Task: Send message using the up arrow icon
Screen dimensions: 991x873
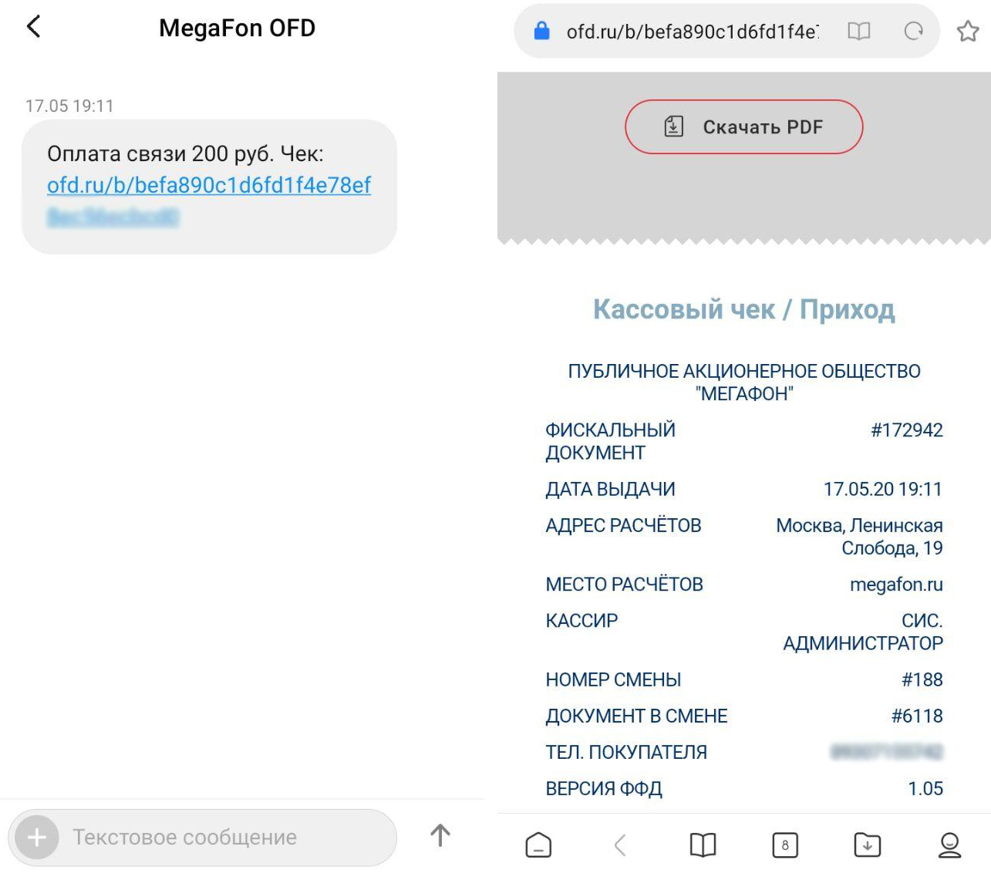Action: point(440,837)
